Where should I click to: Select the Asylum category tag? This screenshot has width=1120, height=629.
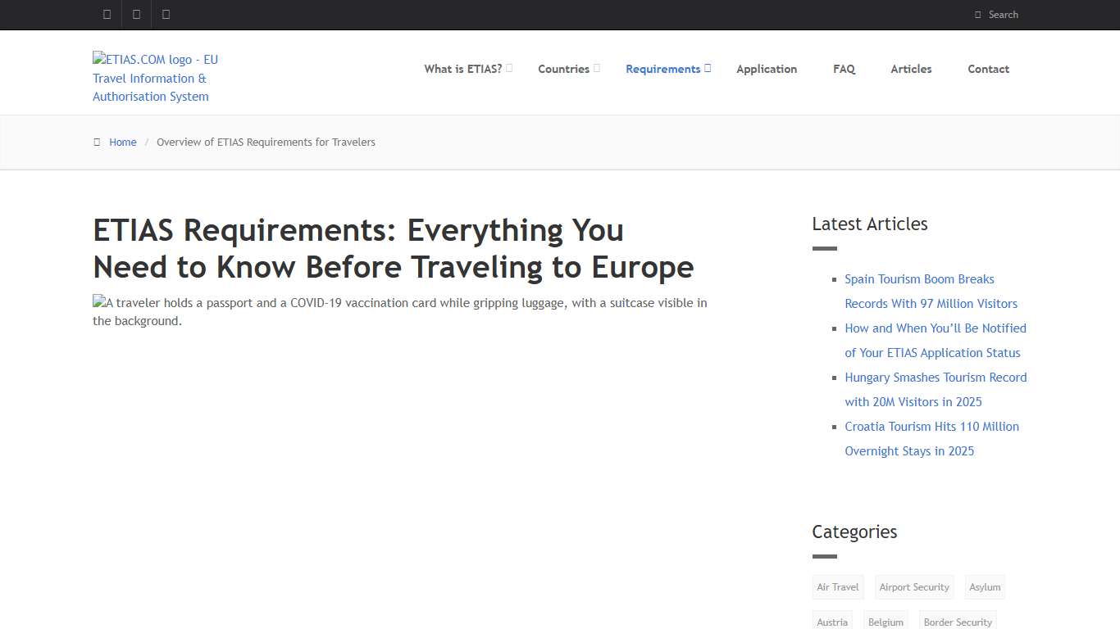[x=984, y=586]
